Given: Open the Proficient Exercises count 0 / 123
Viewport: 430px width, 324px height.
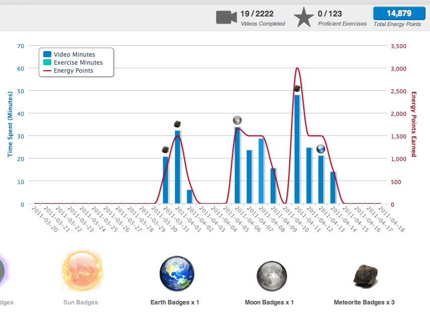Looking at the screenshot, I should point(329,14).
